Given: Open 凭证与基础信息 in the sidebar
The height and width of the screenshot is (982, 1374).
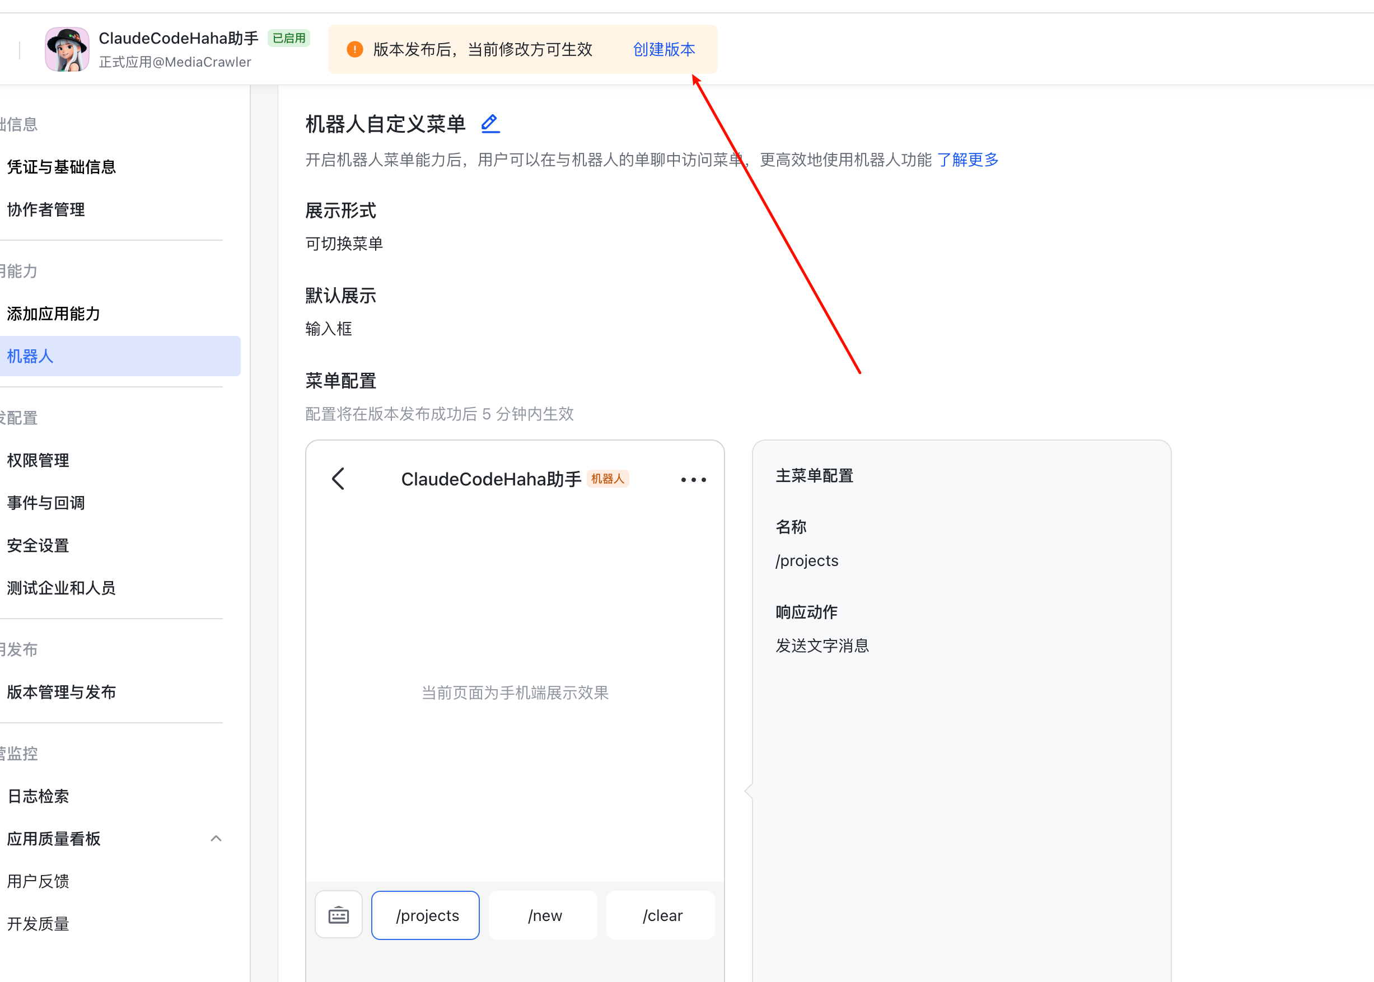Looking at the screenshot, I should pos(61,167).
